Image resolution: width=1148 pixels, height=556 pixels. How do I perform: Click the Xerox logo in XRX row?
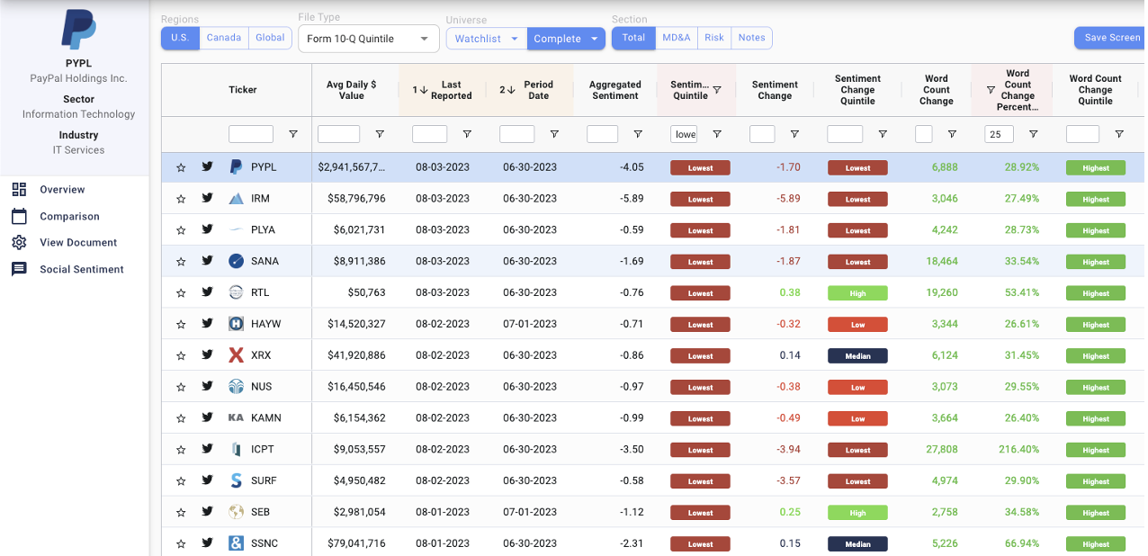(x=236, y=355)
